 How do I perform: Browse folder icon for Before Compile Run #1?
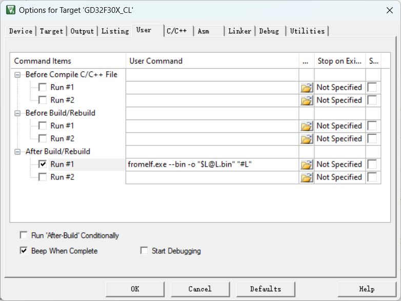pyautogui.click(x=307, y=88)
